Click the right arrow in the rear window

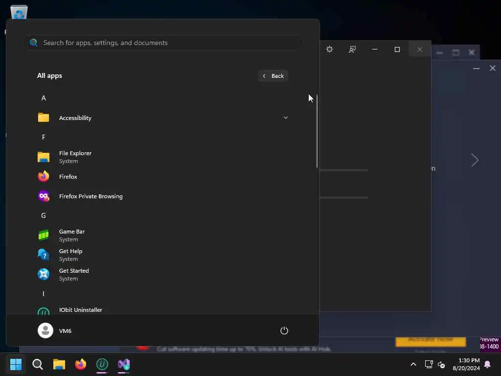[475, 160]
